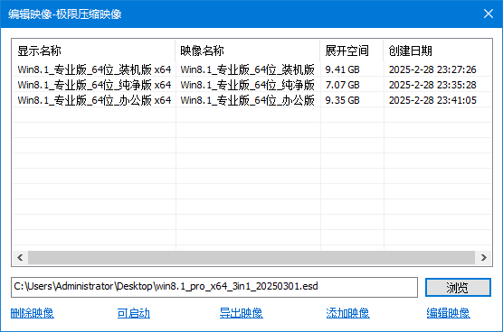Viewport: 503px width, 332px height.
Task: Click the right arrow of horizontal scrollbar
Action: [484, 257]
